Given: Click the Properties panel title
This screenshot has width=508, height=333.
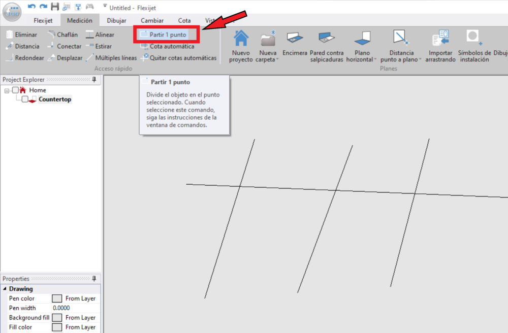Looking at the screenshot, I should [x=16, y=279].
